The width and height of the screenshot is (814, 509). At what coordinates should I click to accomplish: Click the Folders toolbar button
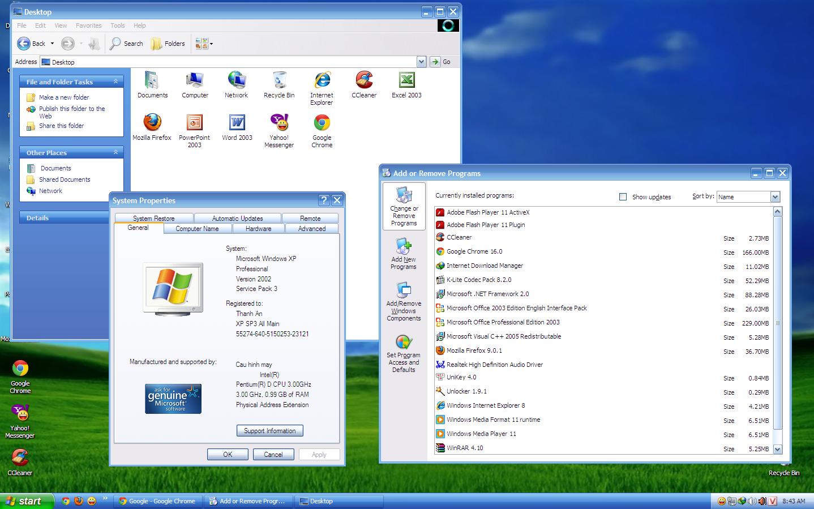point(168,44)
